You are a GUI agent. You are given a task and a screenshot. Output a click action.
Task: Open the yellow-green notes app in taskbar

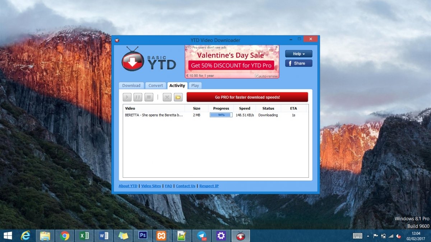click(x=123, y=236)
